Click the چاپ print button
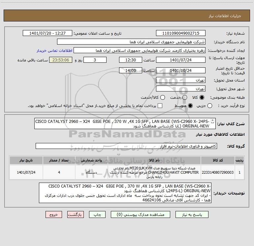Viewport: 254px width, 246px height. click(97, 215)
